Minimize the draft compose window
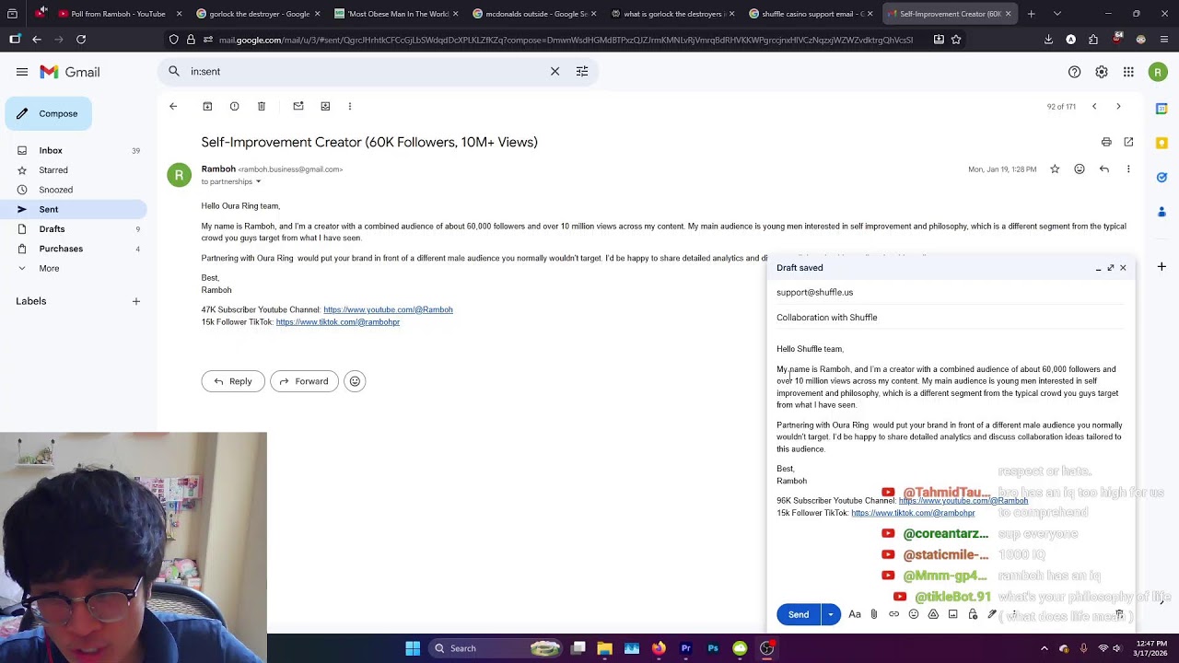Viewport: 1179px width, 663px height. pyautogui.click(x=1098, y=268)
